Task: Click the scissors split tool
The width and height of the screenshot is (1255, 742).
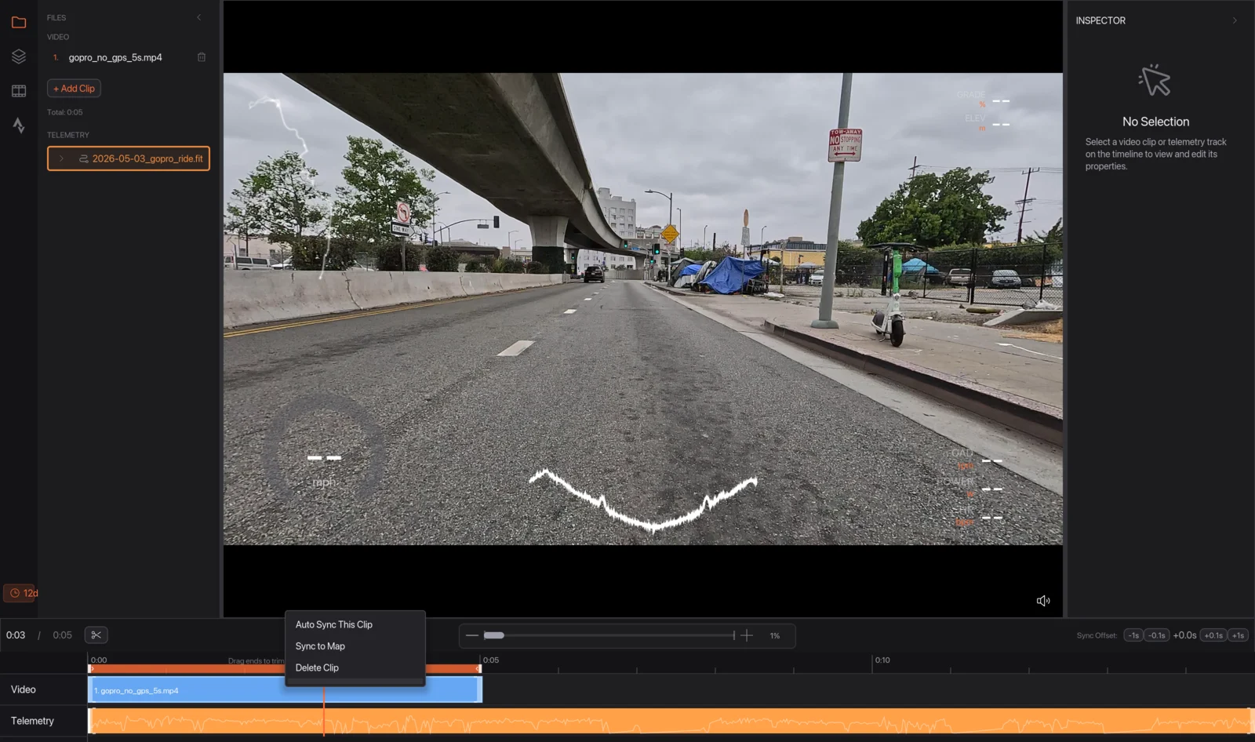Action: tap(96, 635)
